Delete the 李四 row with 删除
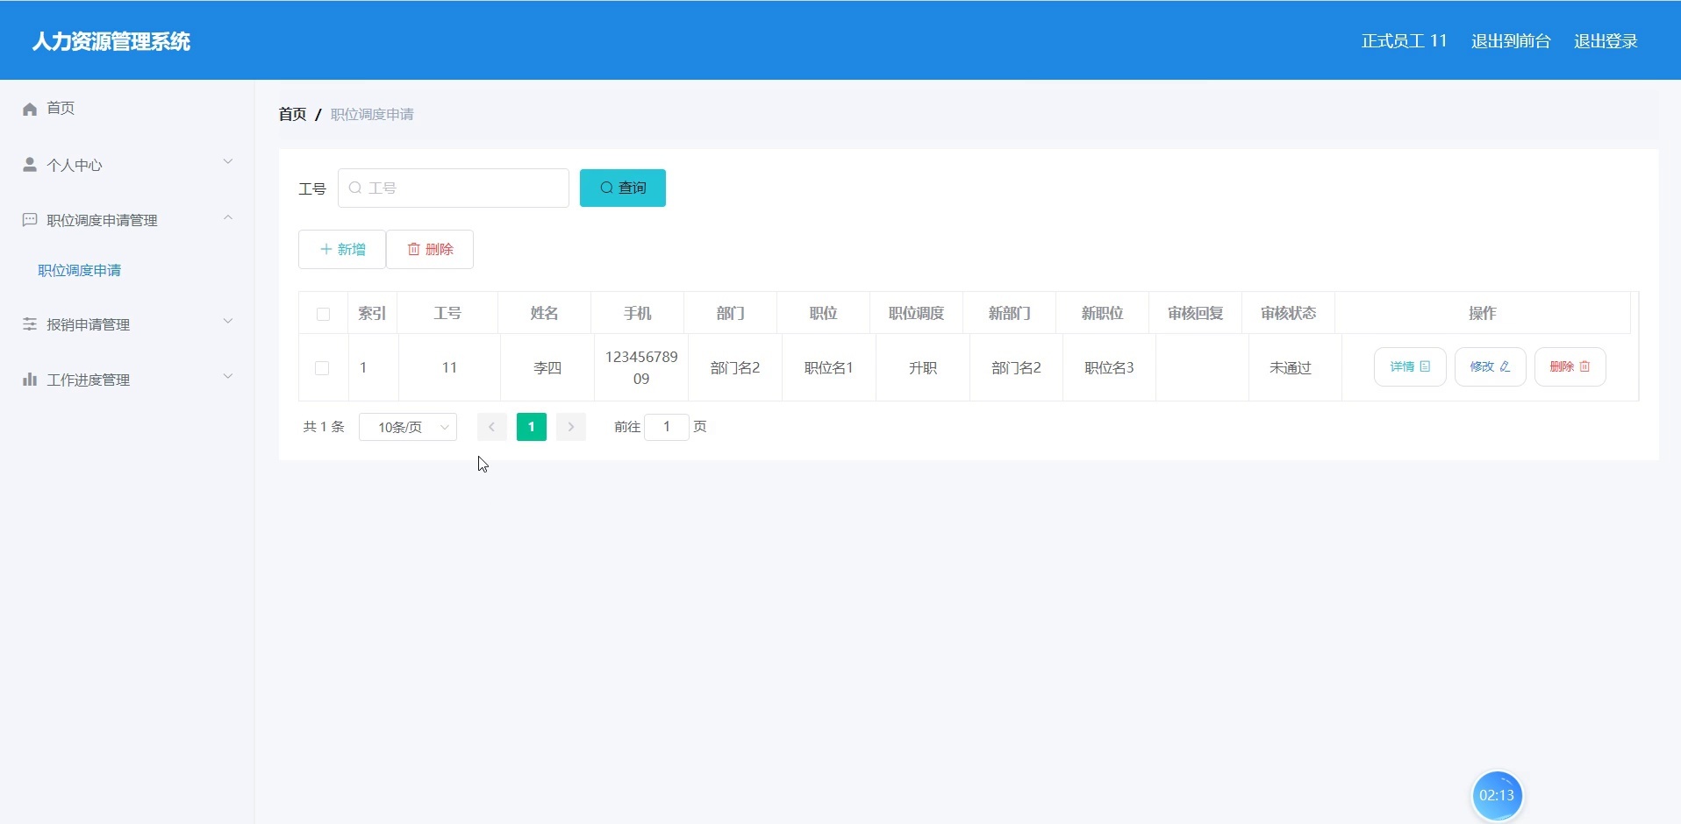The image size is (1681, 824). pyautogui.click(x=1570, y=366)
